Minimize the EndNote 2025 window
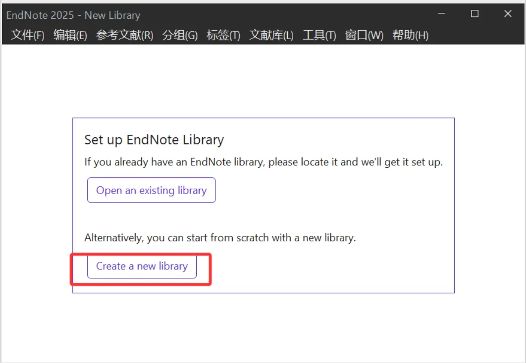Image resolution: width=526 pixels, height=363 pixels. (442, 14)
